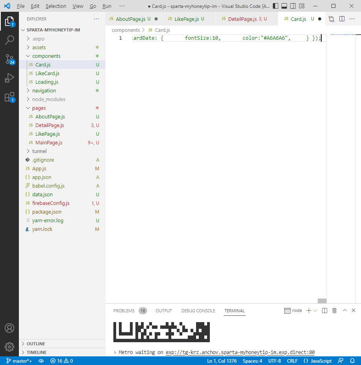This screenshot has width=361, height=365.
Task: Open the feedback icon in status bar
Action: coord(341,361)
